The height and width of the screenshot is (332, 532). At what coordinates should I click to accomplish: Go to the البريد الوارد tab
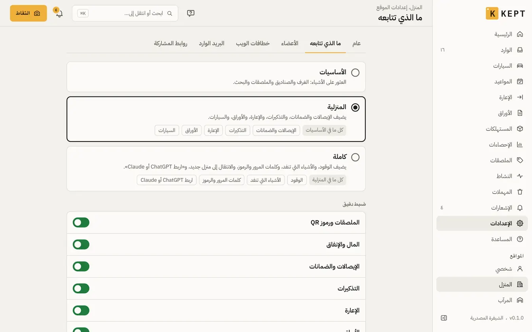click(212, 43)
